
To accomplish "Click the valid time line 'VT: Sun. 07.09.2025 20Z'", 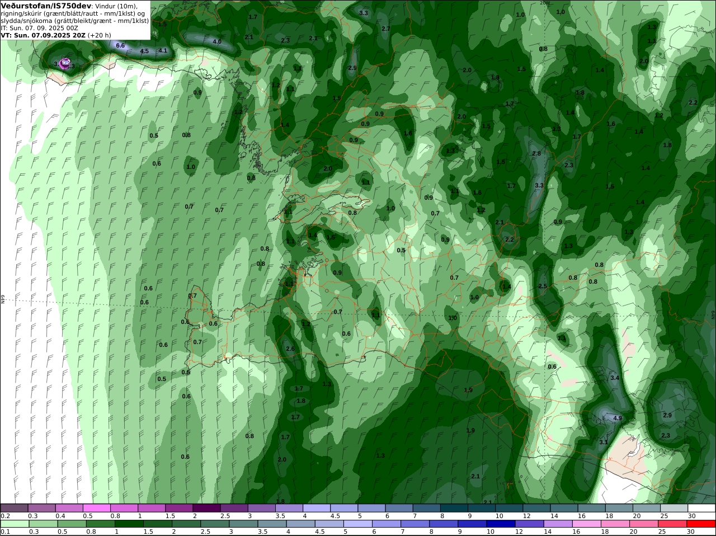I will (x=43, y=35).
